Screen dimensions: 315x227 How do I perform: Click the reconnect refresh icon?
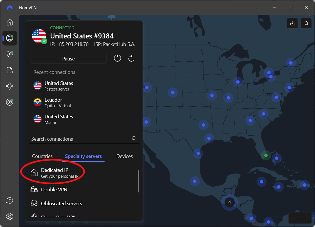[x=131, y=58]
